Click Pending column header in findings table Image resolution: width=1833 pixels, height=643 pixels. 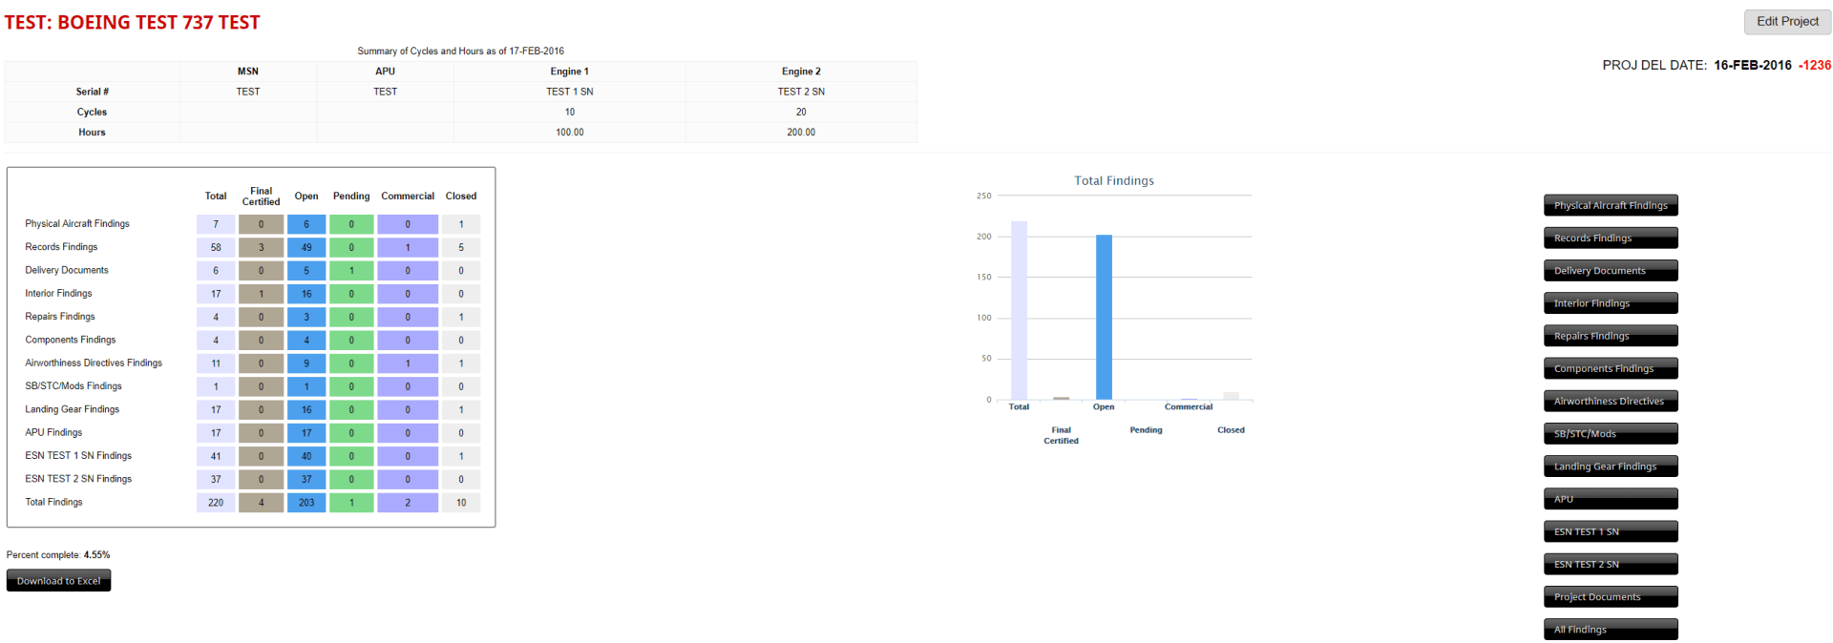tap(351, 196)
